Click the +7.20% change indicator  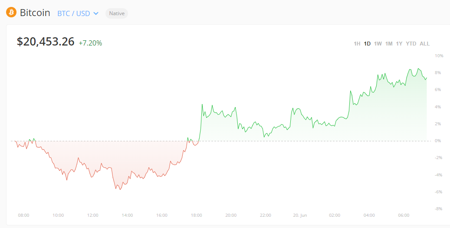(x=90, y=43)
